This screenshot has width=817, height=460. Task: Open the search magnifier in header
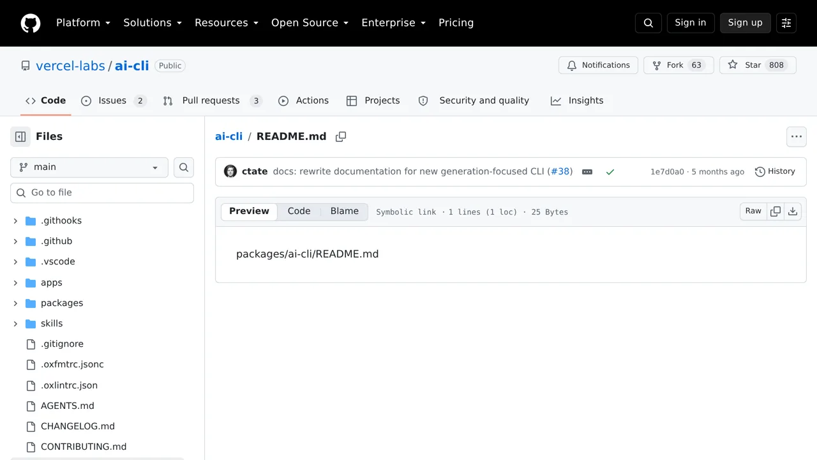click(x=648, y=23)
